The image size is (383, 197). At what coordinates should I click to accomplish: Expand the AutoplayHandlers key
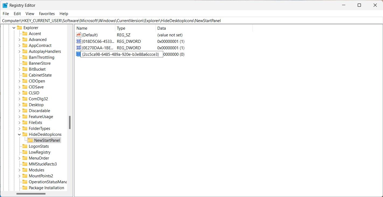tap(19, 51)
